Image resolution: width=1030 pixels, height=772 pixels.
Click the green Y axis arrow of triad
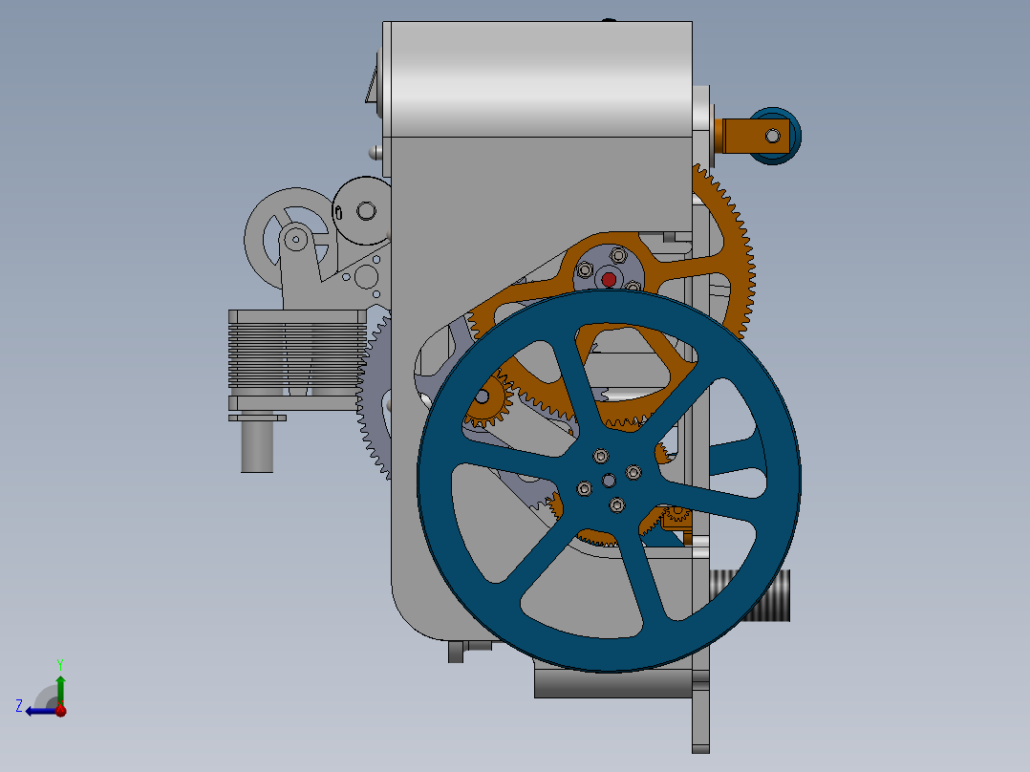click(x=60, y=690)
